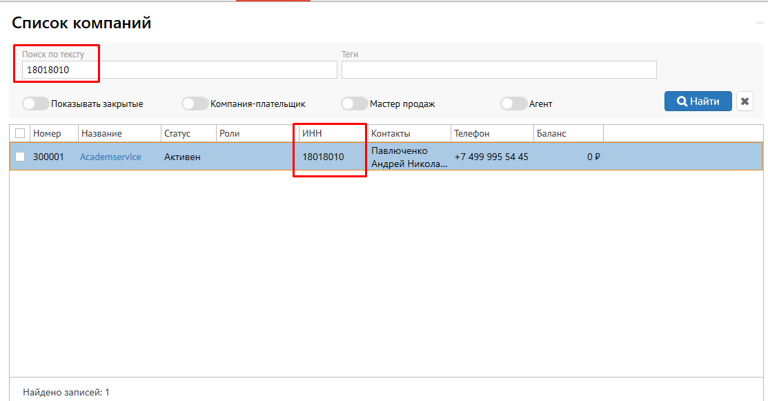
Task: Clear the search with the X button
Action: click(x=745, y=101)
